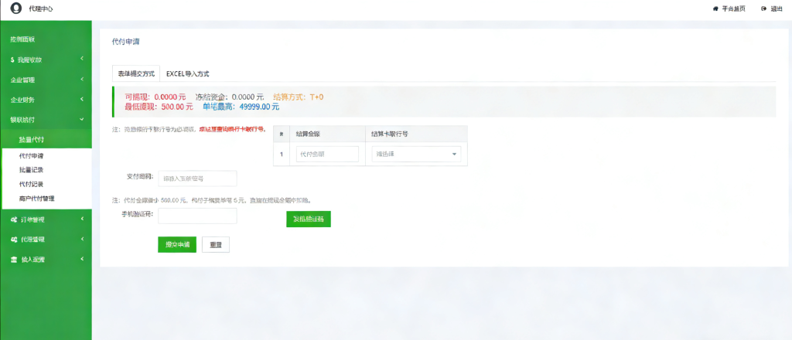Click the dollar icon of 我要收款

[12, 59]
